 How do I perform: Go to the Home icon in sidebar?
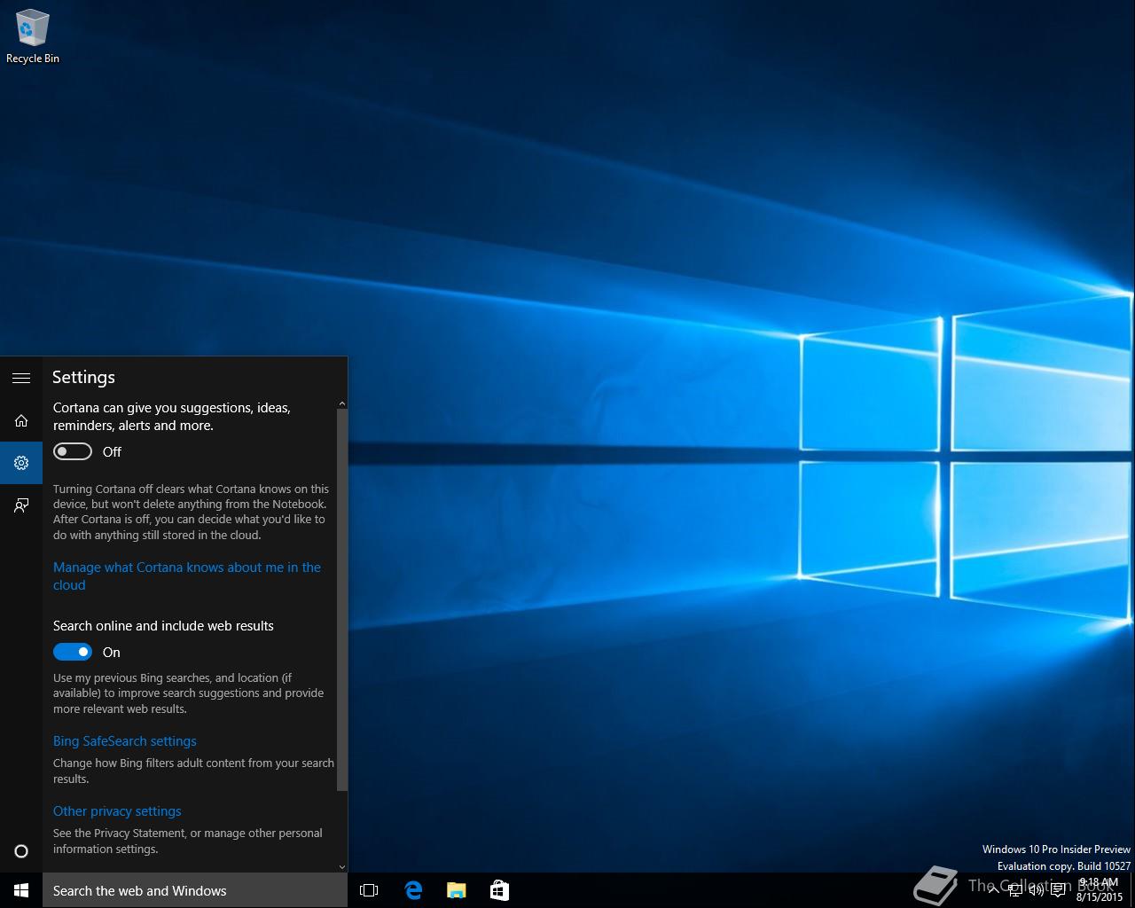21,420
